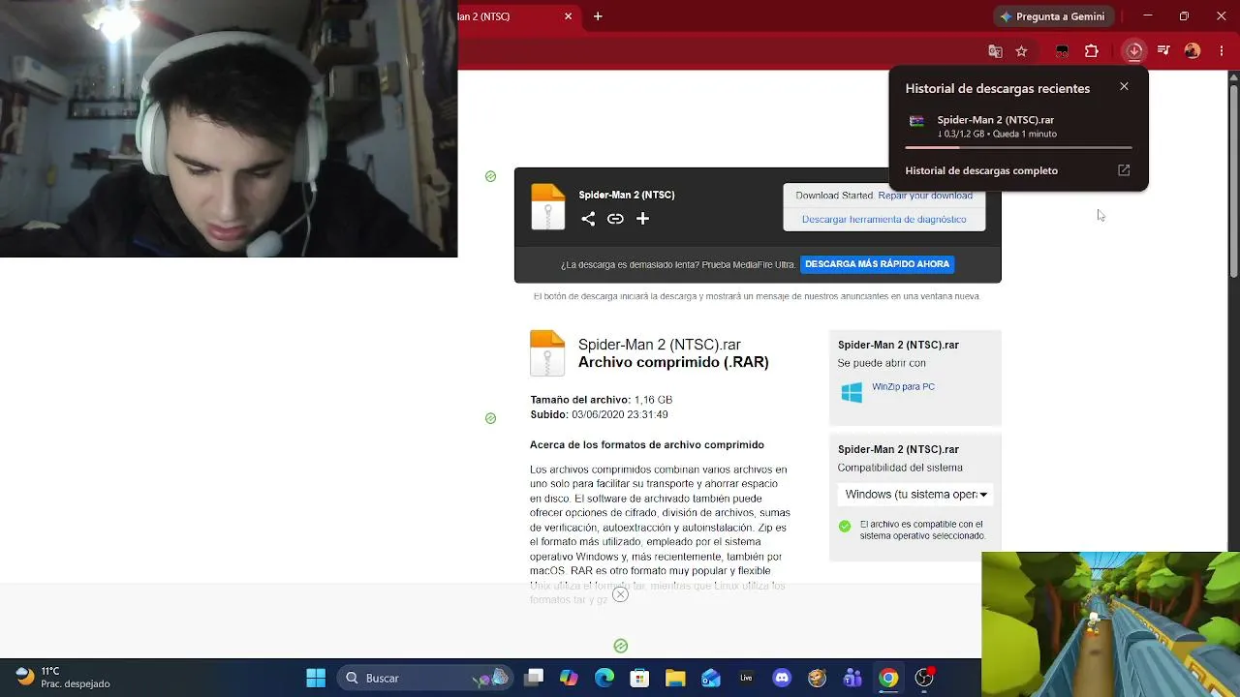Screen dimensions: 1240x697
Task: Open OBS Studio from the taskbar
Action: click(924, 678)
